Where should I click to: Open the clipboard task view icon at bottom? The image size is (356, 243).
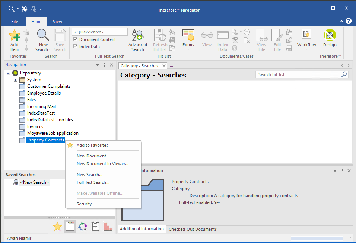(95, 226)
